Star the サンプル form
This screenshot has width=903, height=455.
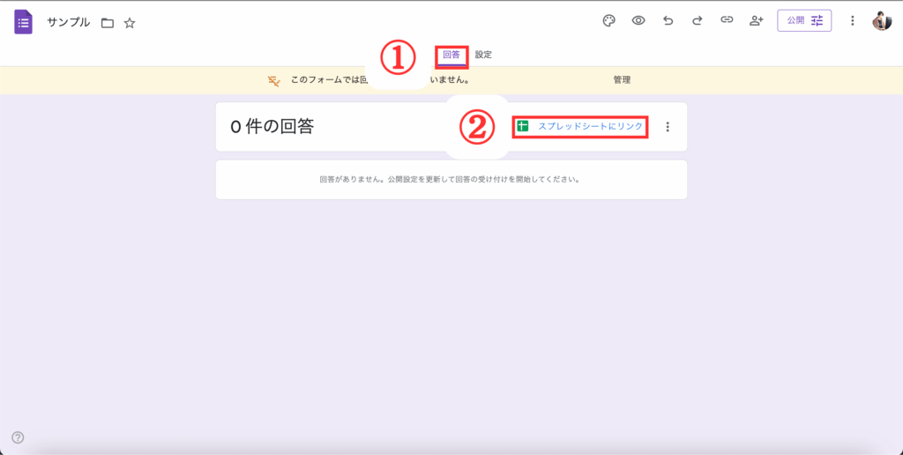pos(130,23)
